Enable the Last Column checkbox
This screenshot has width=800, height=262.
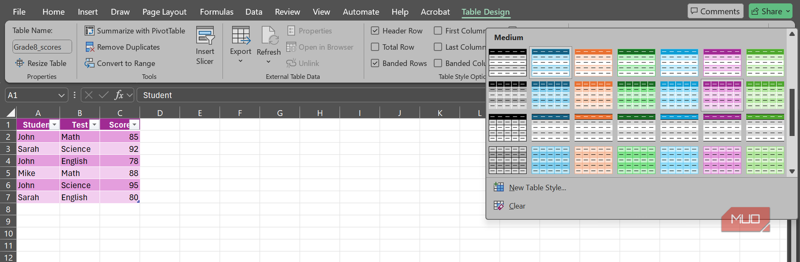[438, 47]
